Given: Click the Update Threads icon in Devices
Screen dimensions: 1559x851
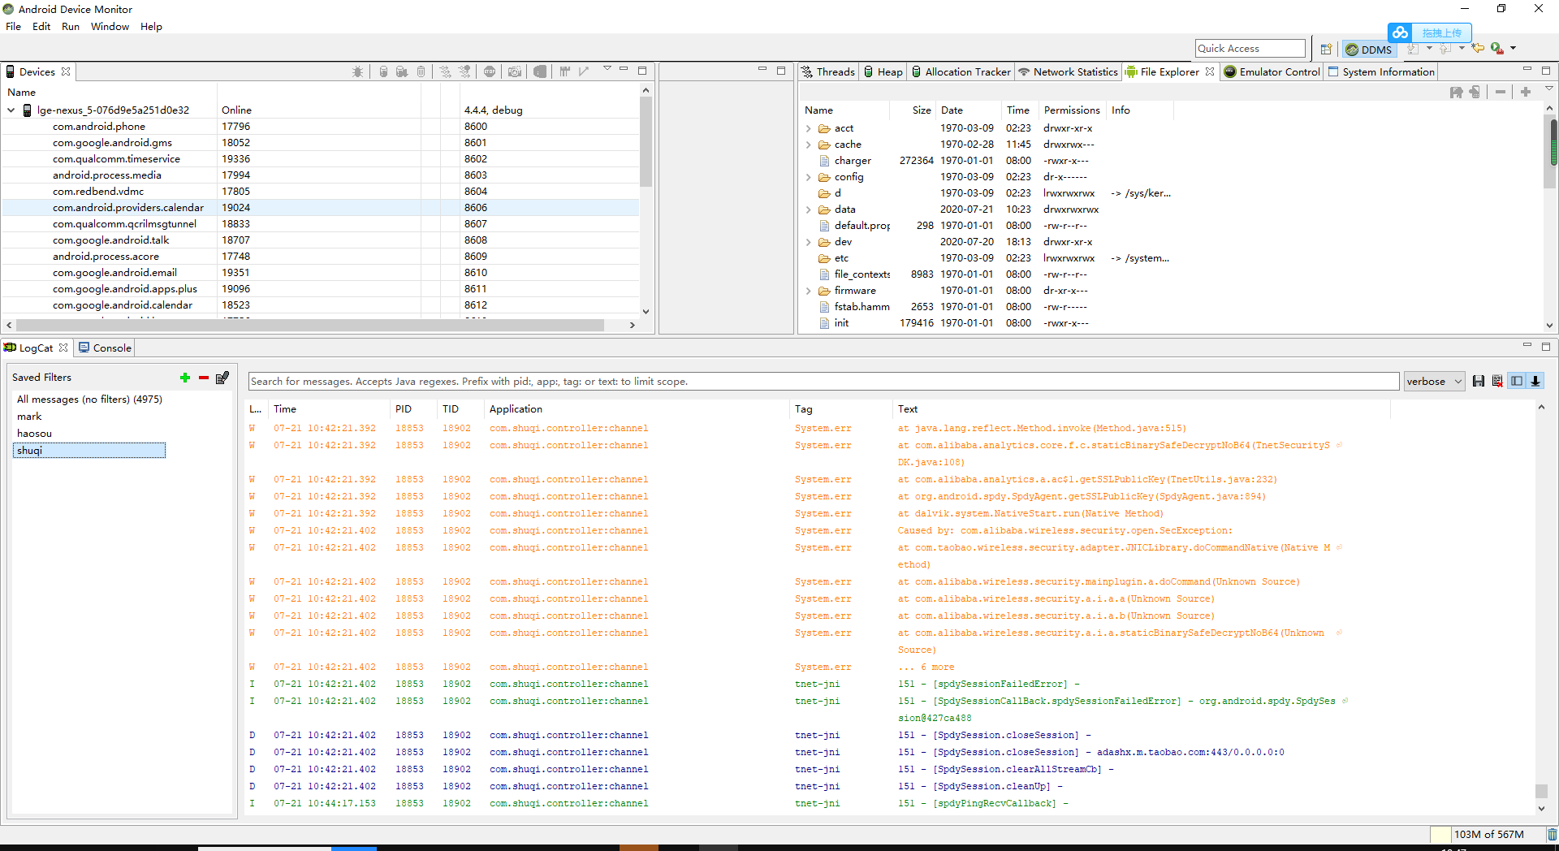Looking at the screenshot, I should (446, 71).
